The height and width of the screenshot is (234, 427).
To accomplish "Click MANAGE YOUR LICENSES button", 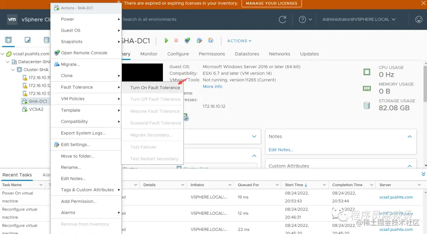I will tap(272, 3).
